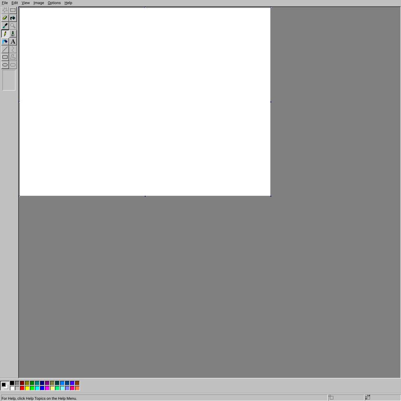Select the Text tool labeled A

click(x=13, y=41)
